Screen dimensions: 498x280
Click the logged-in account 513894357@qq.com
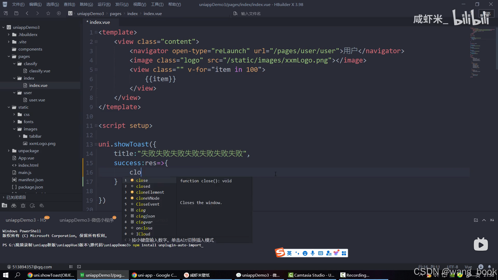click(x=32, y=267)
